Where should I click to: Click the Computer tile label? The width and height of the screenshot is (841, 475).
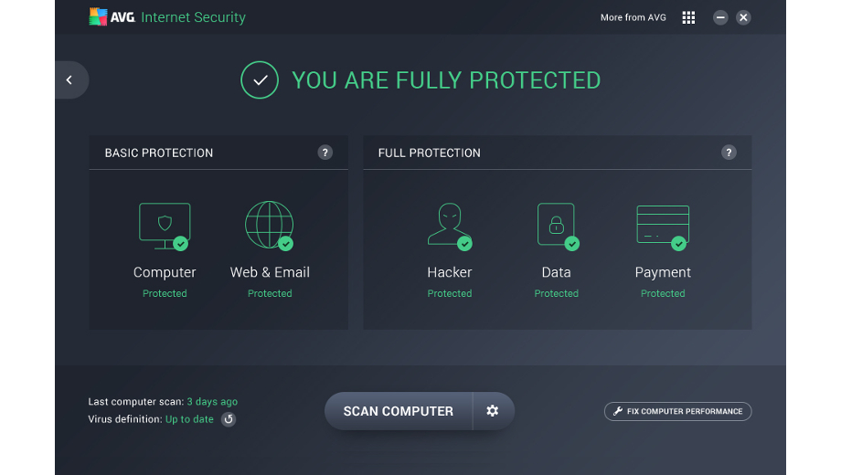(165, 272)
